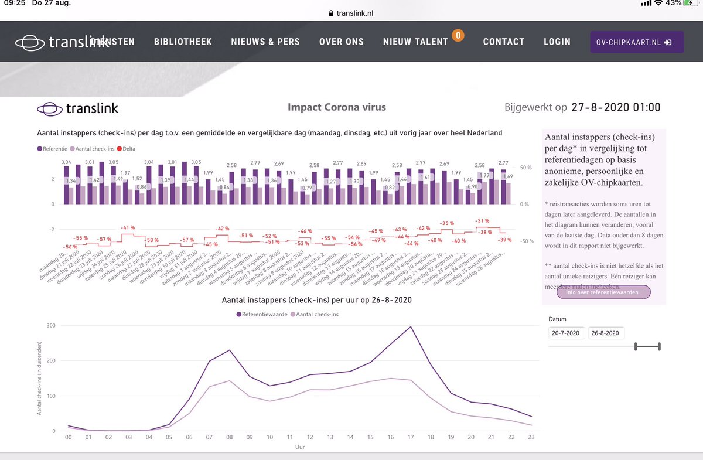Tap the battery indicator in the status bar
The height and width of the screenshot is (460, 703).
tap(691, 3)
